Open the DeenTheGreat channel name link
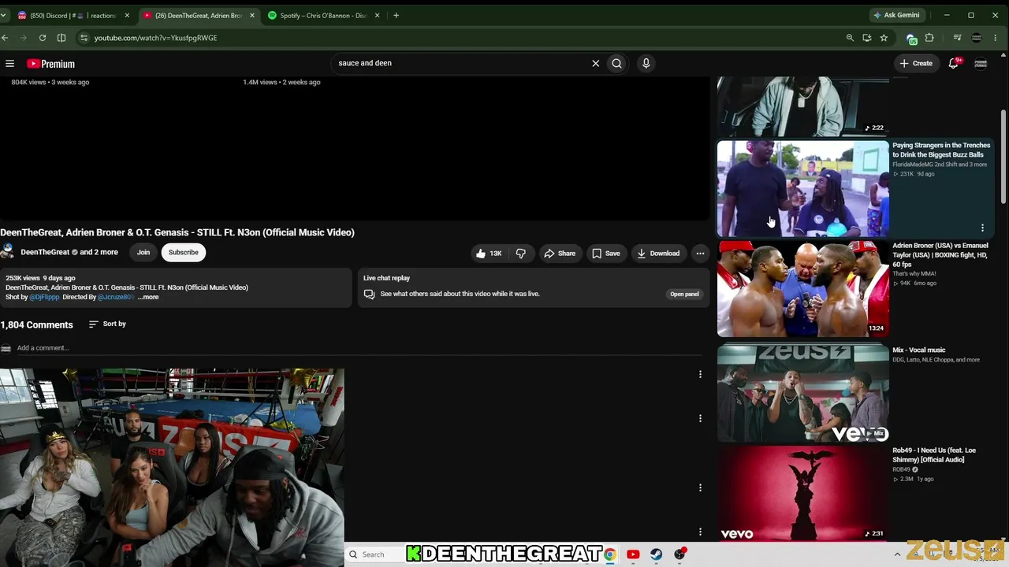The height and width of the screenshot is (567, 1009). pyautogui.click(x=45, y=252)
